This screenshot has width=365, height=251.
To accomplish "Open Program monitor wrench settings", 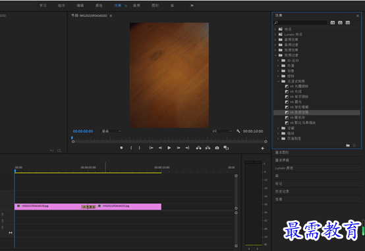I will pos(238,131).
